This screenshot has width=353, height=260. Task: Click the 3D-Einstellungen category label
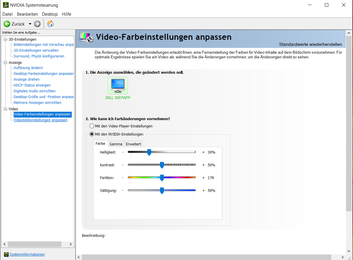pos(22,39)
